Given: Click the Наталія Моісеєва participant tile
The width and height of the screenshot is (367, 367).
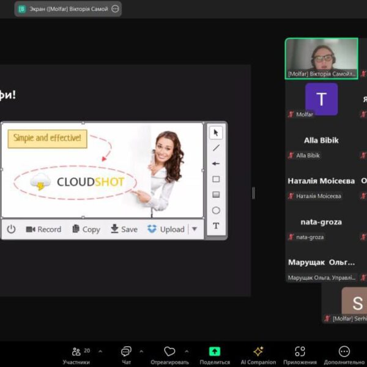Looking at the screenshot, I should pos(321,181).
